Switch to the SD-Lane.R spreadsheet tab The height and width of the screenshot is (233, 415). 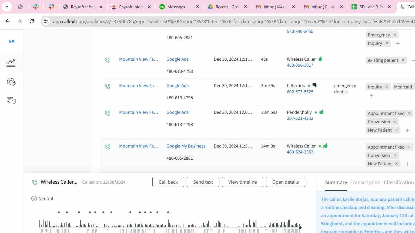pos(372,7)
